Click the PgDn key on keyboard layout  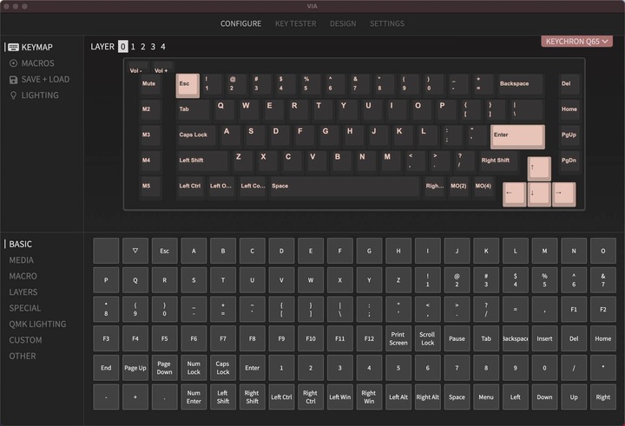(569, 161)
